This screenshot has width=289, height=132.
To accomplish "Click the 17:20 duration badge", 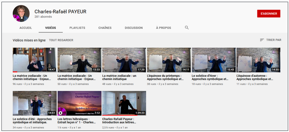I will [141, 70].
